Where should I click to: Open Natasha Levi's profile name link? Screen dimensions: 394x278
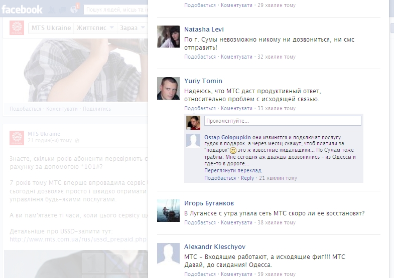tap(204, 30)
